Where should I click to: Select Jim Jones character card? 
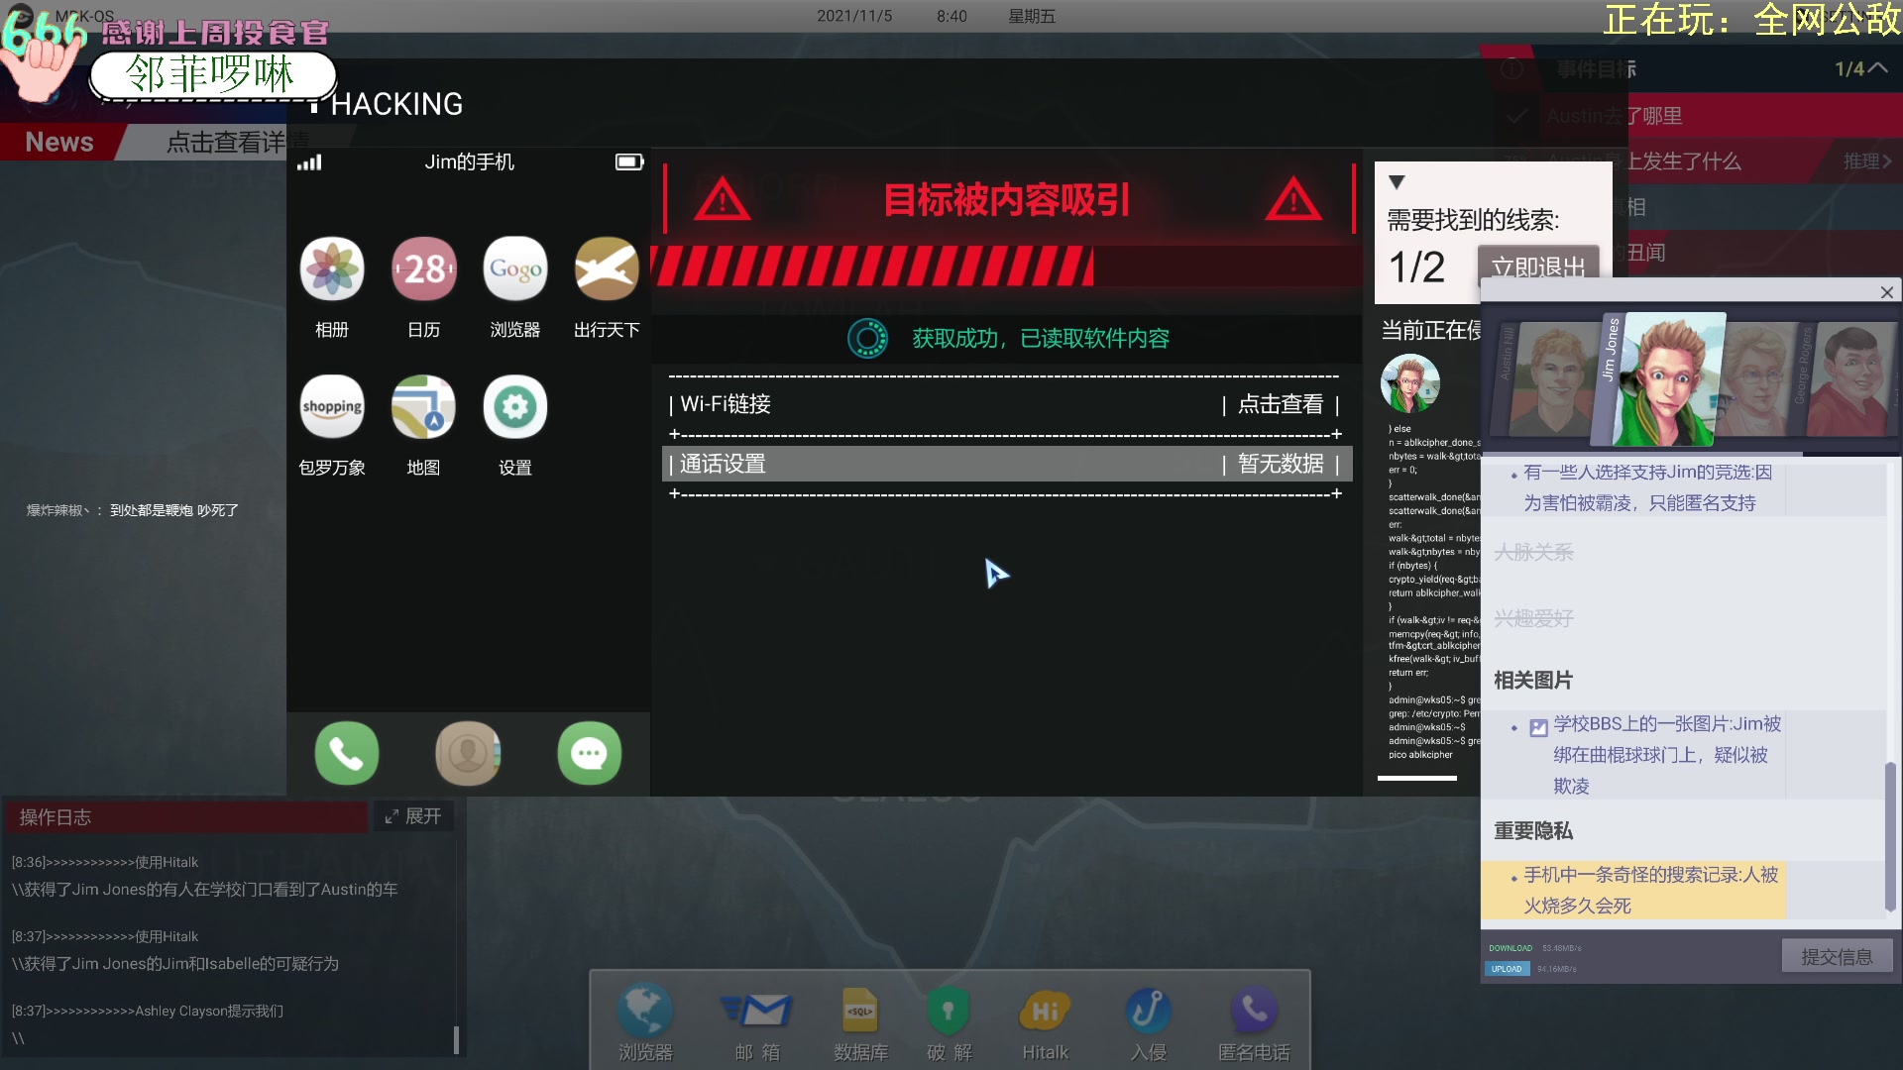[1660, 379]
